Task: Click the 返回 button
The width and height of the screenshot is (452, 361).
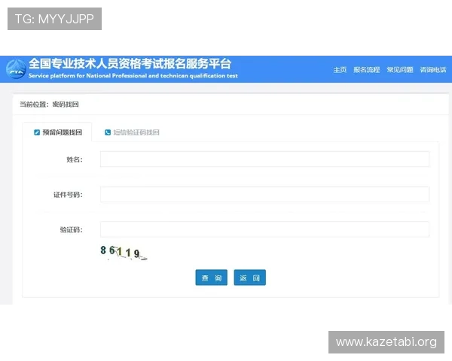Action: point(249,278)
